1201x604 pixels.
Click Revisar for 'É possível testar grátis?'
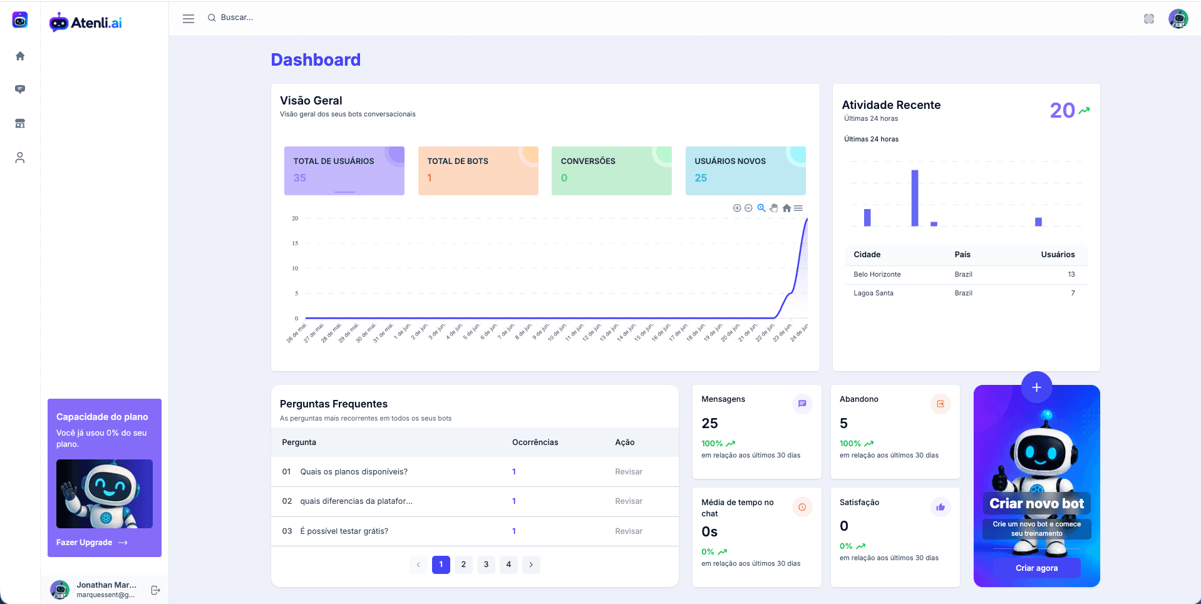pyautogui.click(x=629, y=531)
